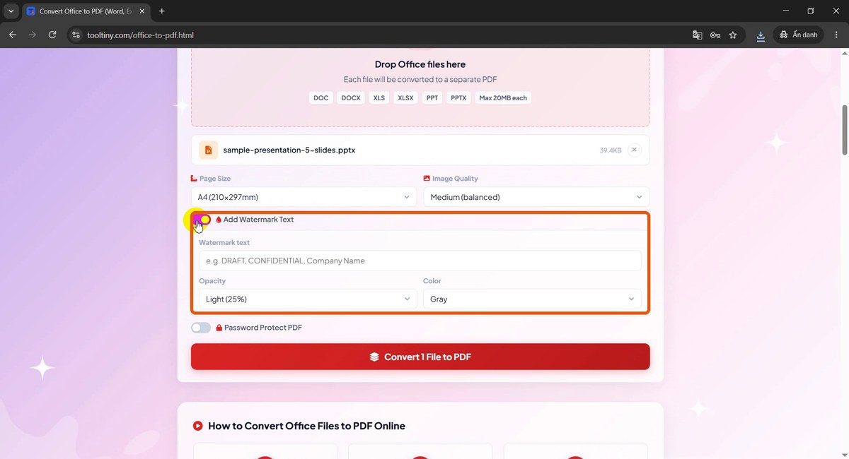Click the tooltiny.com address bar URL
This screenshot has height=459, width=849.
click(x=140, y=35)
